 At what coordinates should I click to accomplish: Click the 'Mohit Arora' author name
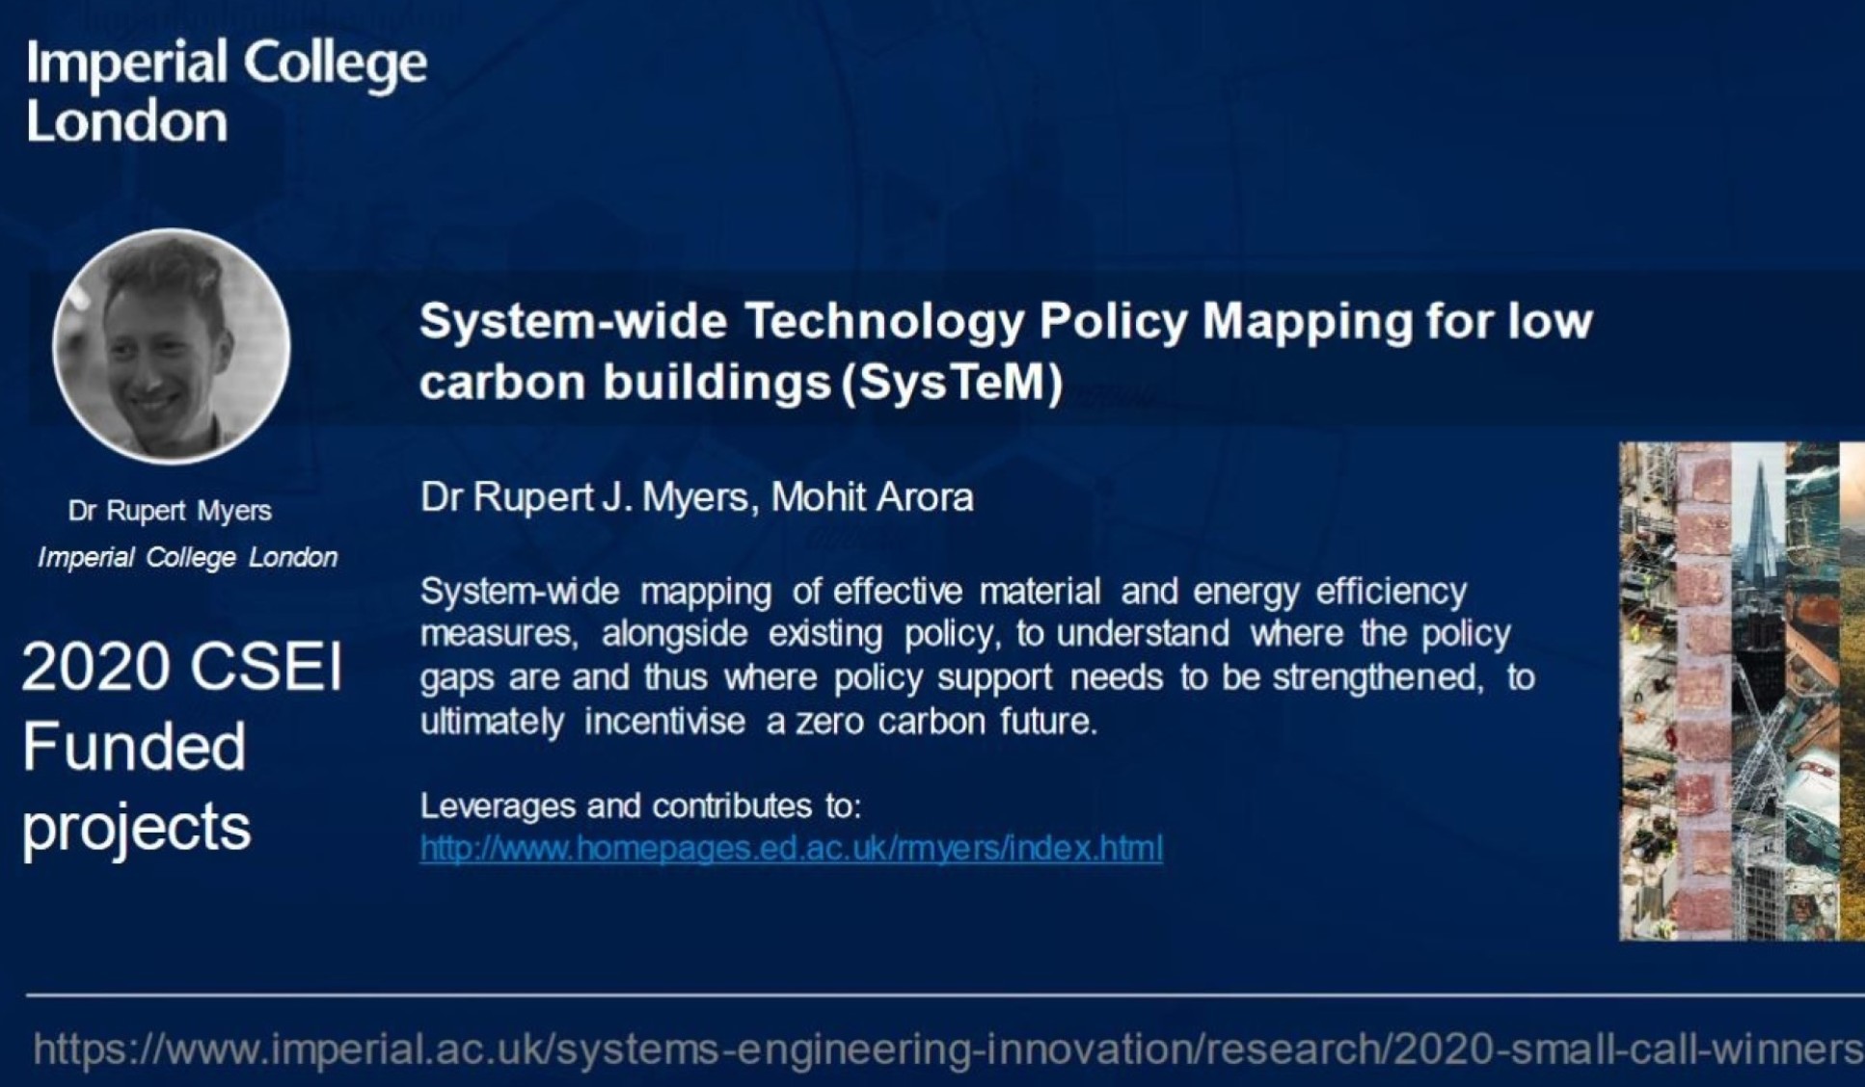pos(872,497)
